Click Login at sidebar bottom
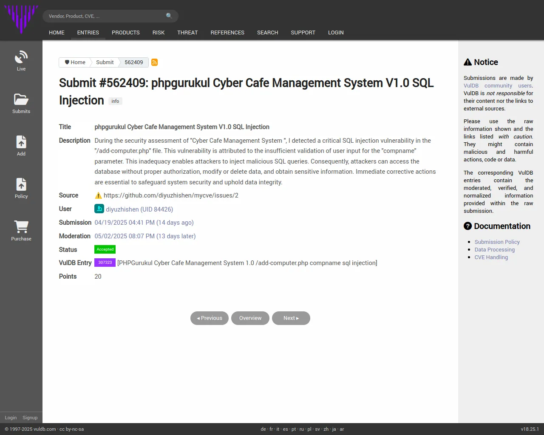This screenshot has width=544, height=435. [11, 418]
